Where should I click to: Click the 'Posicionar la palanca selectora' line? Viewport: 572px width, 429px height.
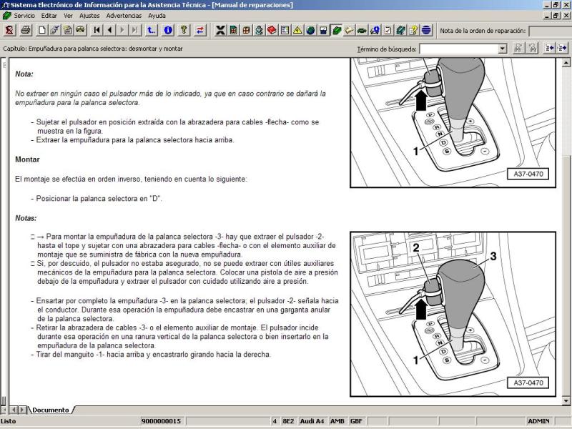click(x=97, y=199)
